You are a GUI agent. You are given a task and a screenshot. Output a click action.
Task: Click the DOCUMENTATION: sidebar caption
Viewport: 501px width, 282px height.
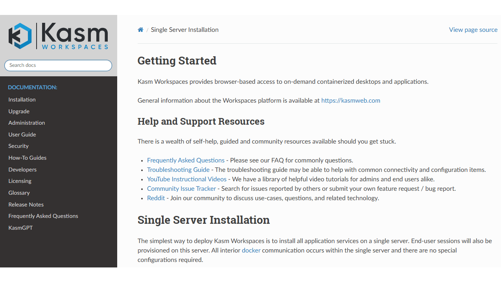tap(33, 87)
